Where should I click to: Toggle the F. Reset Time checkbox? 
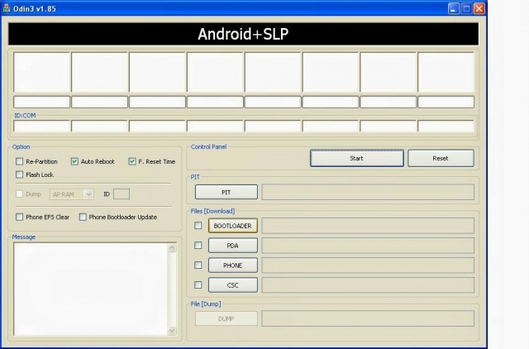point(132,161)
